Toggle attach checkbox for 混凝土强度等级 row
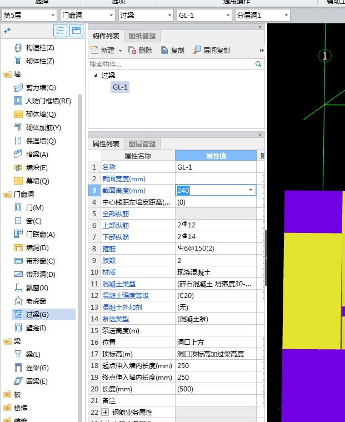Screen dimensions: 345x422 264,295
